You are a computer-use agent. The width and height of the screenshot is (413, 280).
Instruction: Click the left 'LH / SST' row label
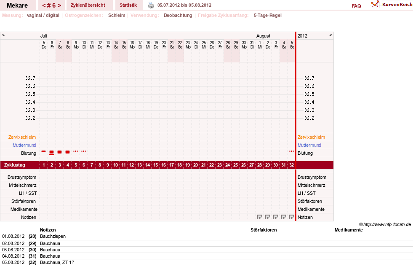pyautogui.click(x=28, y=193)
